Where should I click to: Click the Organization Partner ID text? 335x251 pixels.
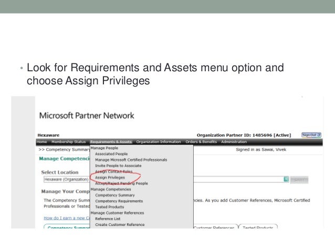click(x=244, y=135)
